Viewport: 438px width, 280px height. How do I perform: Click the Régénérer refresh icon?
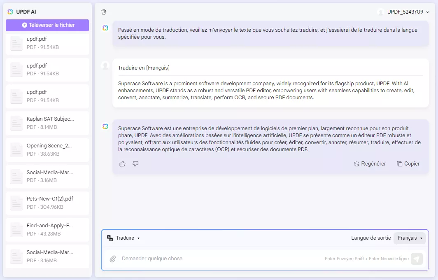(x=356, y=163)
